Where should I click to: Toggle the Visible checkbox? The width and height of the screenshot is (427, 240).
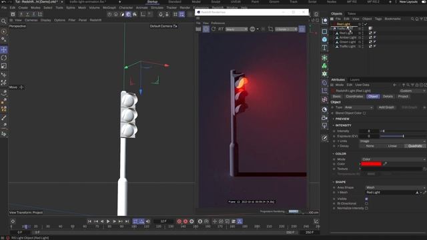coord(366,199)
